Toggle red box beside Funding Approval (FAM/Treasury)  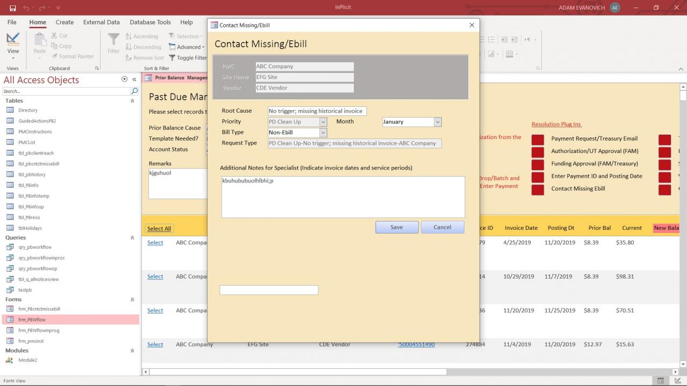(x=538, y=165)
